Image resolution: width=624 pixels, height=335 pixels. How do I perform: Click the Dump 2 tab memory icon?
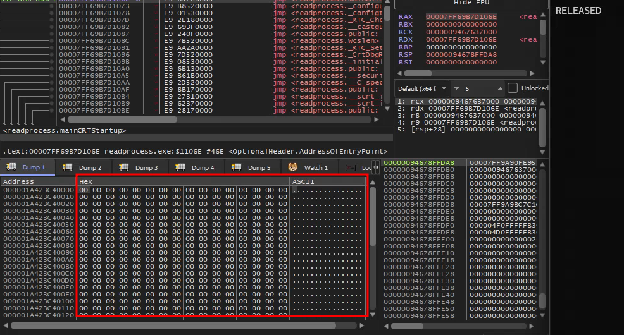tap(68, 167)
